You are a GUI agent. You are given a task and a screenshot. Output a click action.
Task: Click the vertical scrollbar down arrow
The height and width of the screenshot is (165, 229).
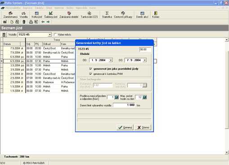(227, 152)
